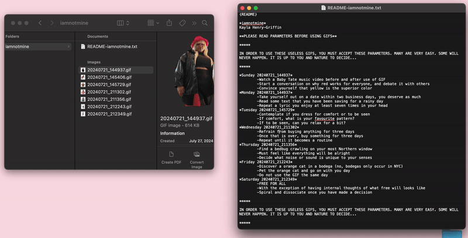Zoom the README text window with the green button
This screenshot has height=238, width=468.
pos(256,8)
